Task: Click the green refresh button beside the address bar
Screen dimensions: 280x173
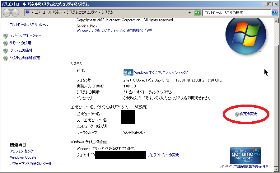Action: point(197,13)
